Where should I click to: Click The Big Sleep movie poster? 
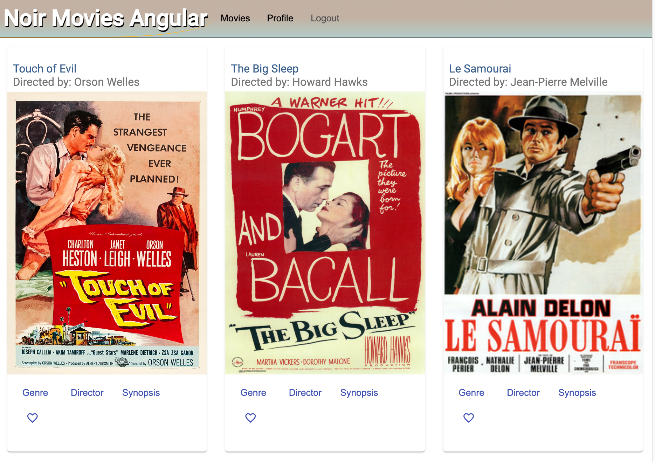[325, 233]
